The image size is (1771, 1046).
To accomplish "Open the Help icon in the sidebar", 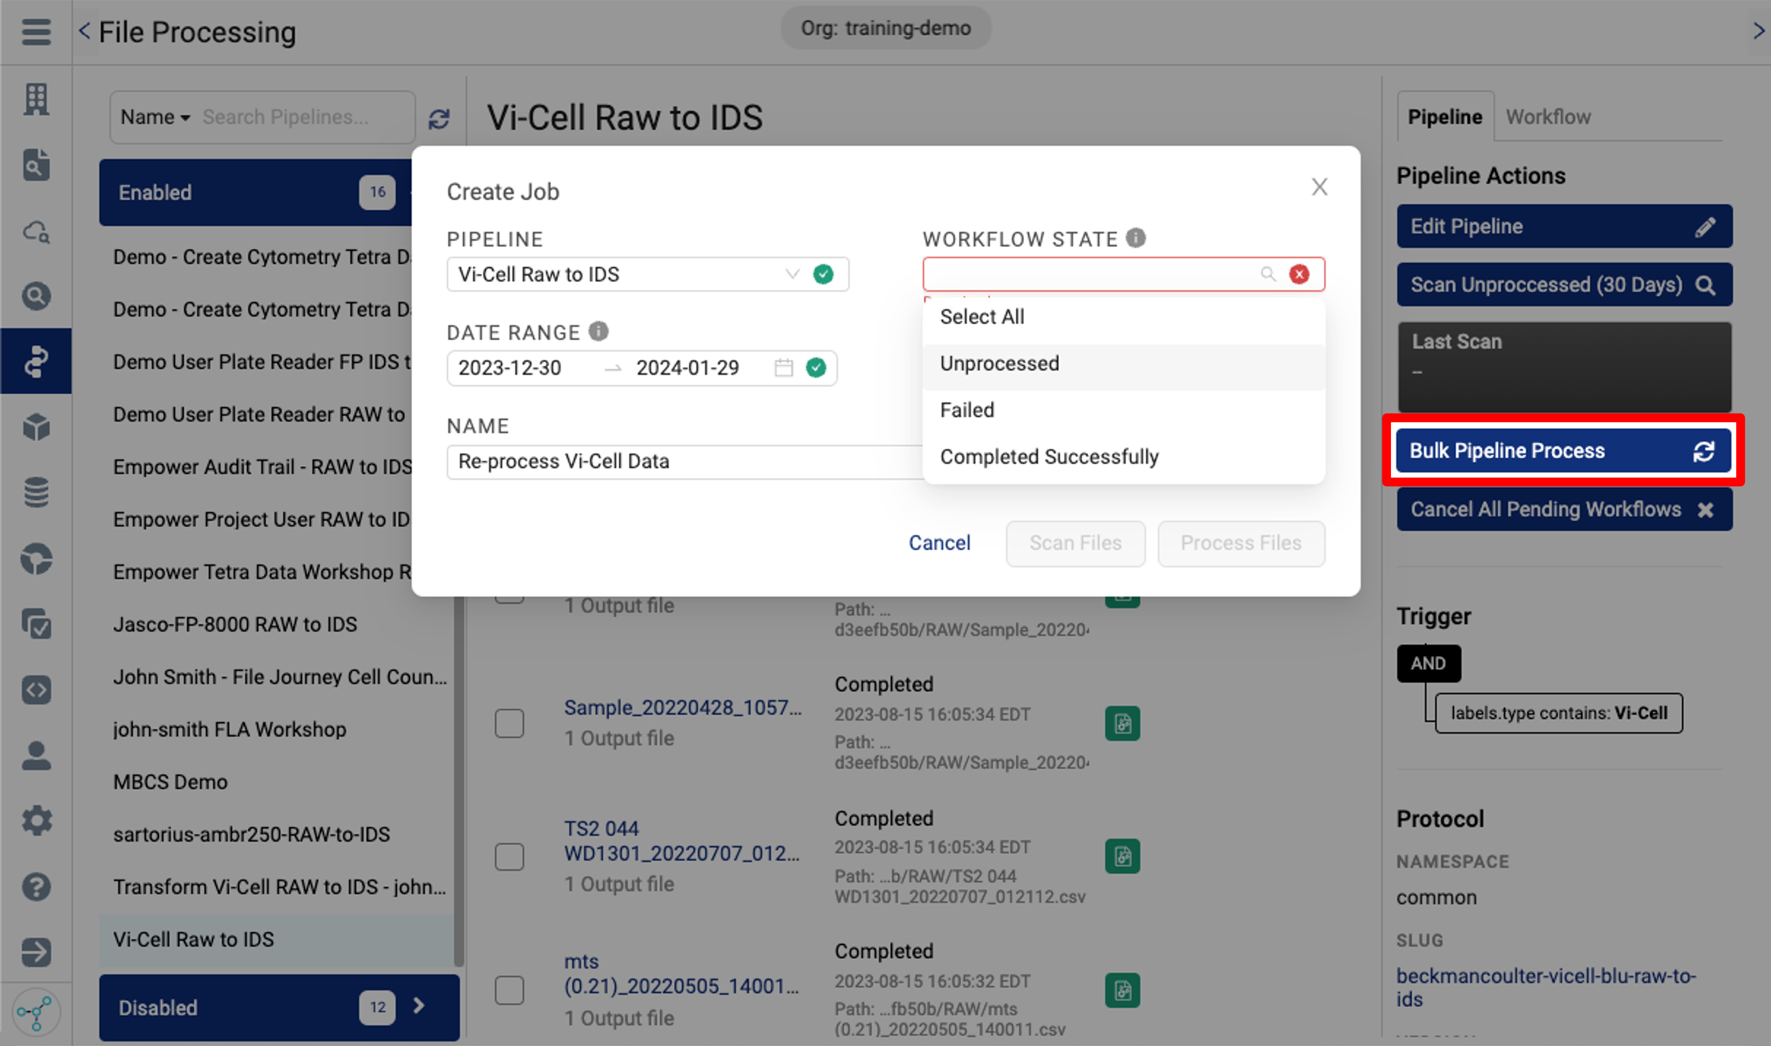I will tap(35, 887).
